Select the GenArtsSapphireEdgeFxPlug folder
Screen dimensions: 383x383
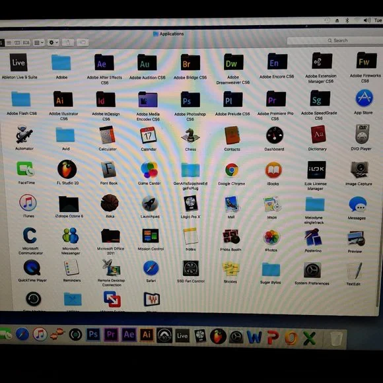coord(190,170)
